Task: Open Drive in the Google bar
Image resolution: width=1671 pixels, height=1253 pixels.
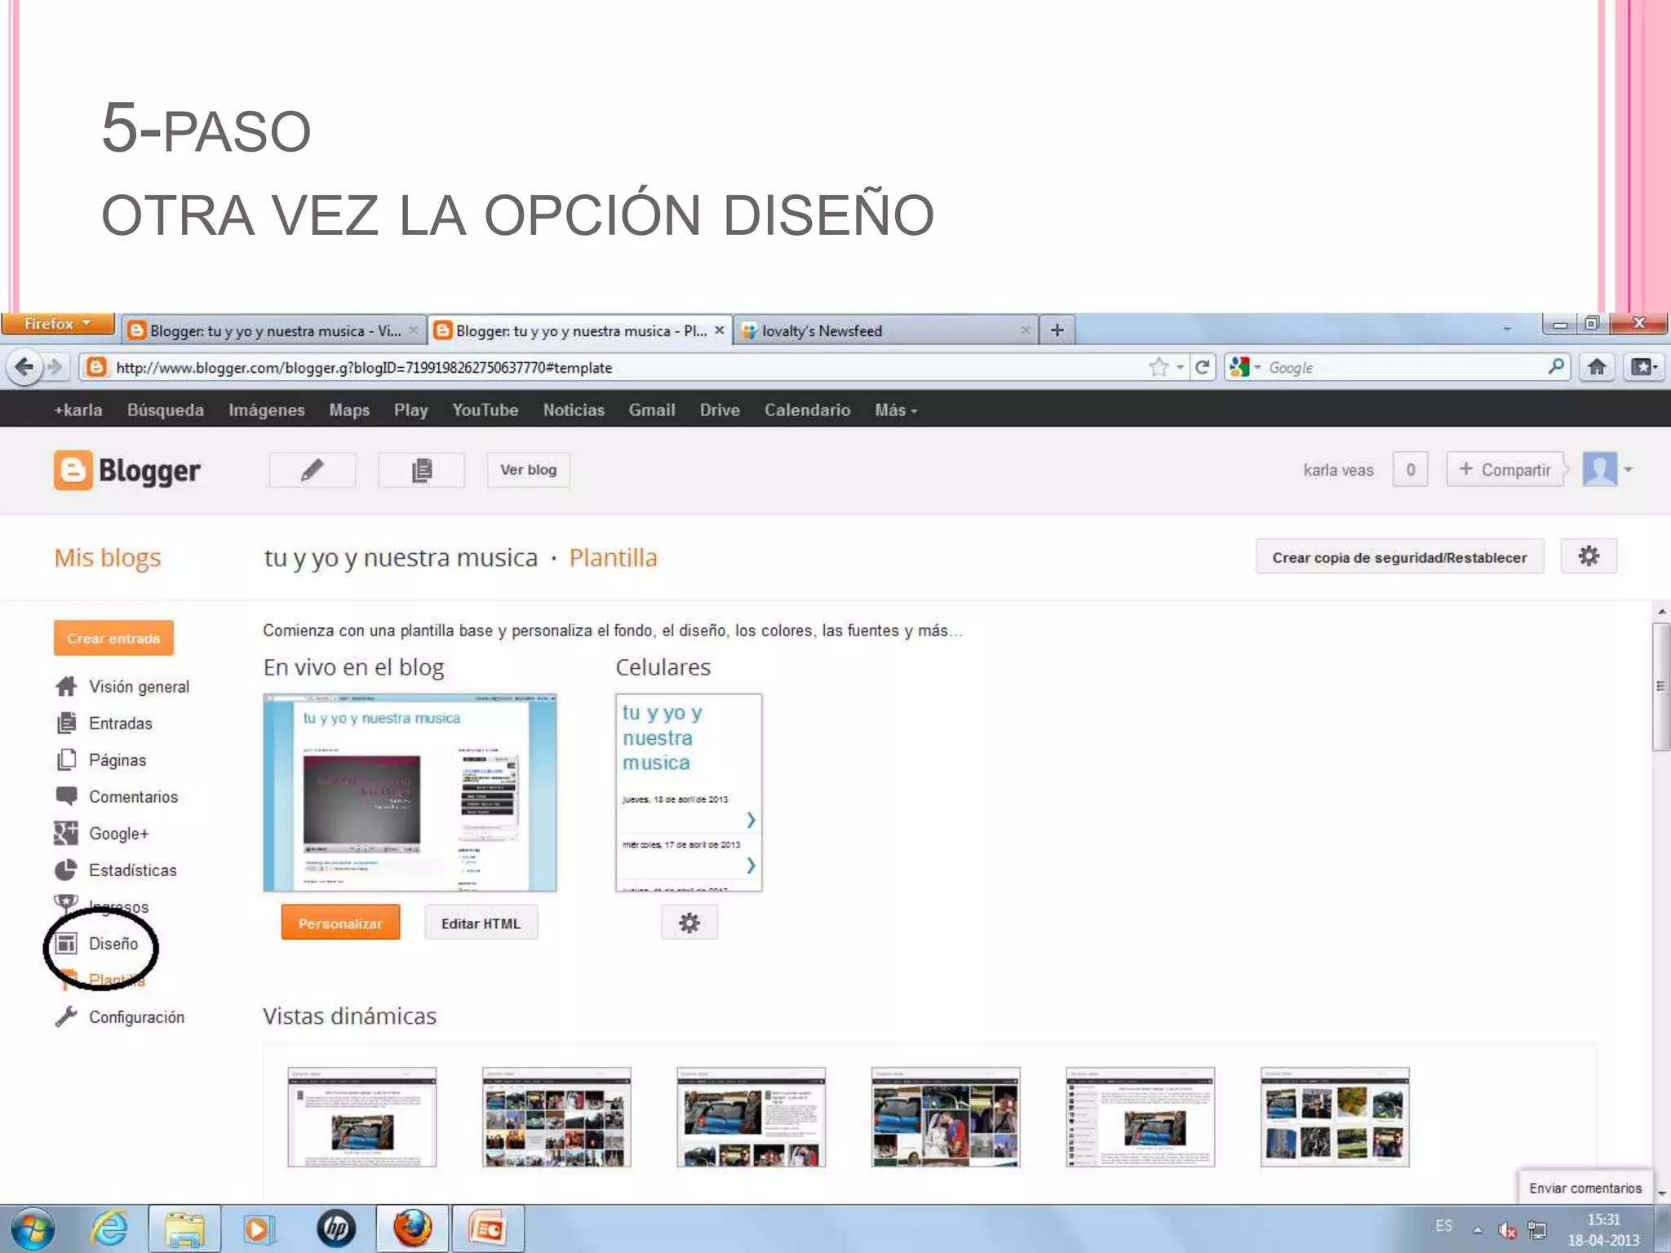Action: (719, 410)
